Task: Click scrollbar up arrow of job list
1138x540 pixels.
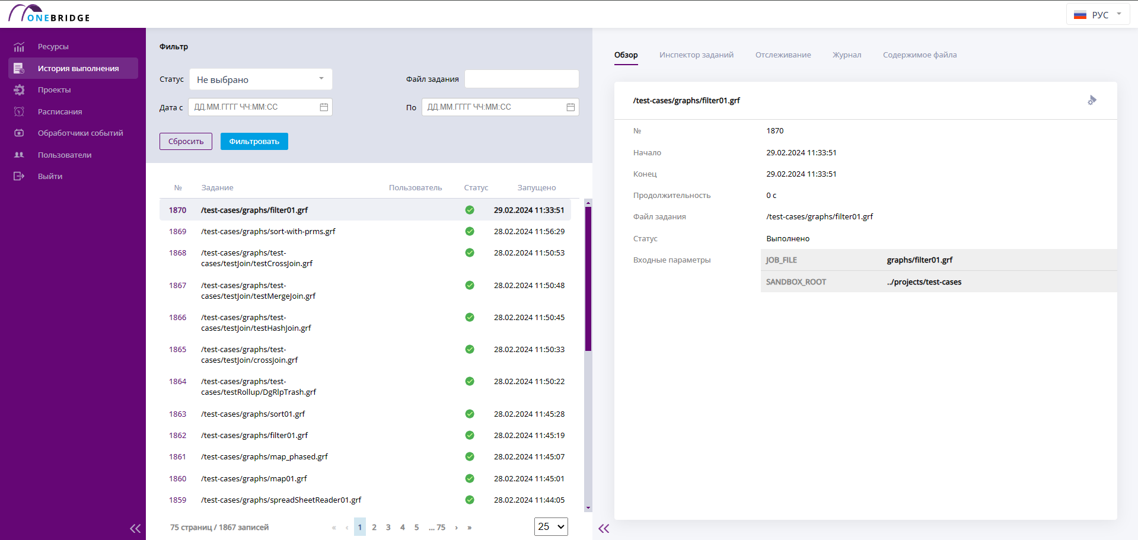Action: pos(588,203)
